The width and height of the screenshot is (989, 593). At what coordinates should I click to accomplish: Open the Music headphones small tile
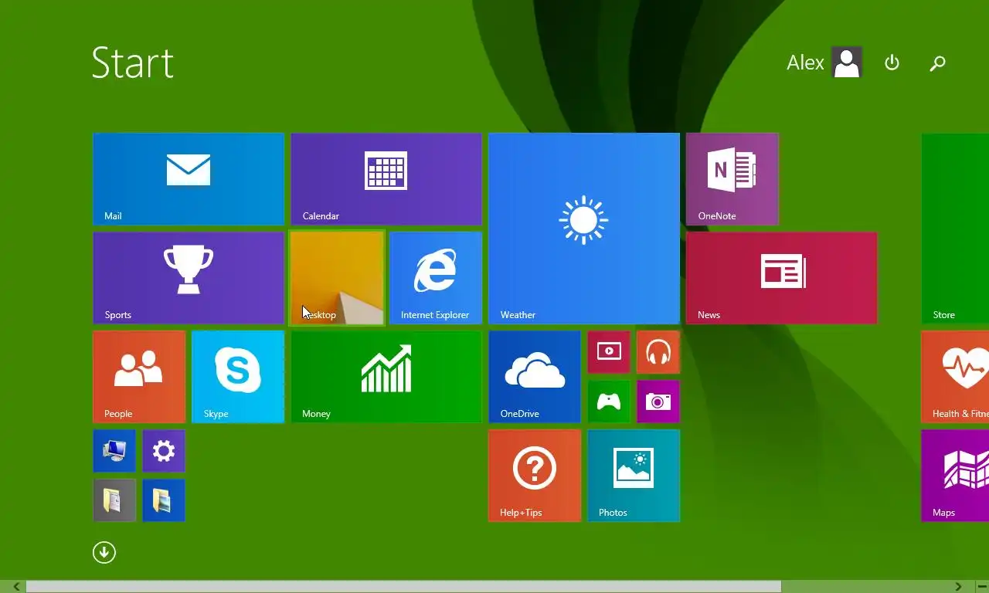(658, 352)
